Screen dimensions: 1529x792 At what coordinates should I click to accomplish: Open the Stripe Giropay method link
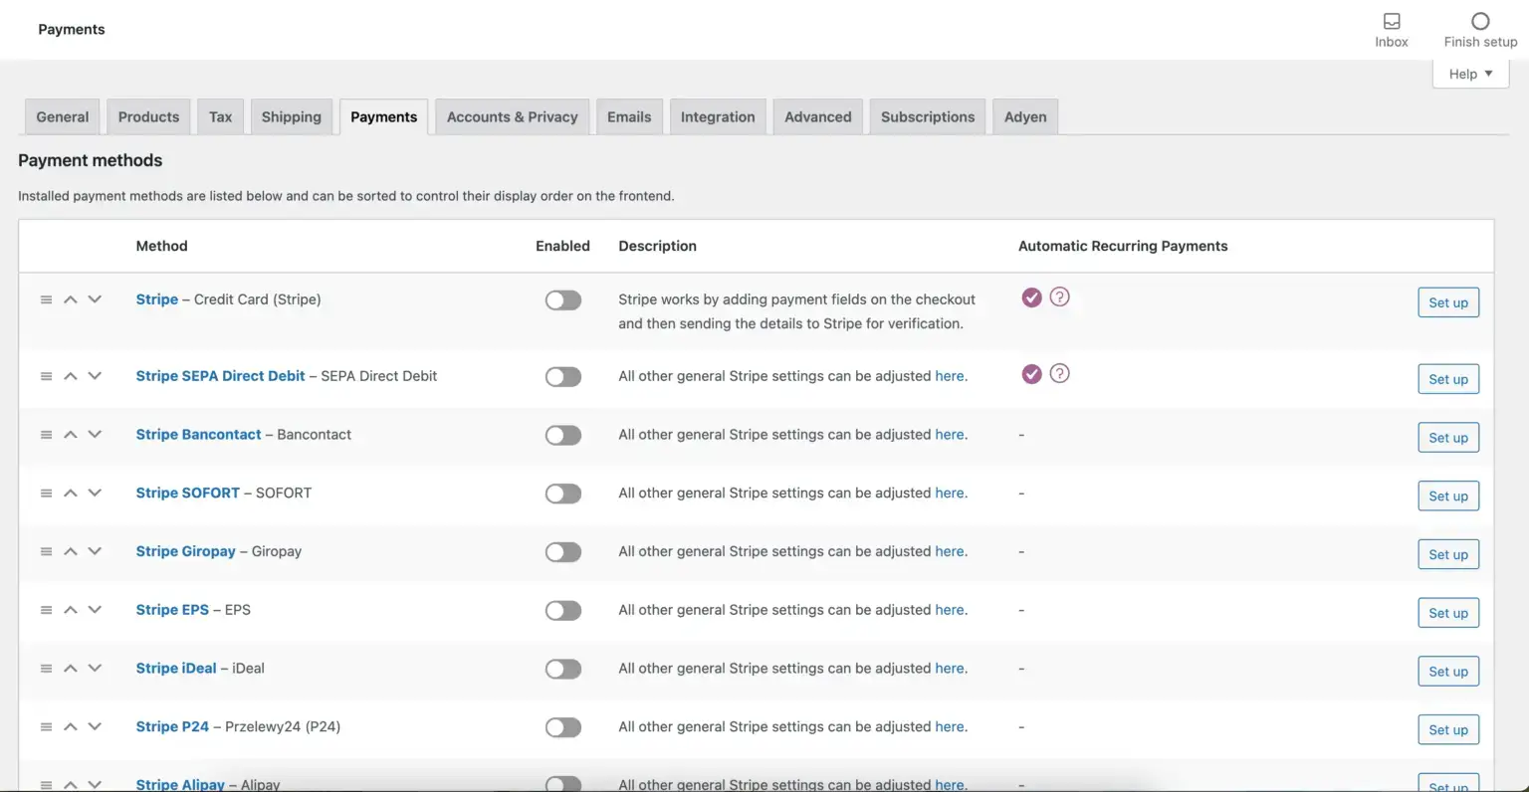tap(186, 551)
